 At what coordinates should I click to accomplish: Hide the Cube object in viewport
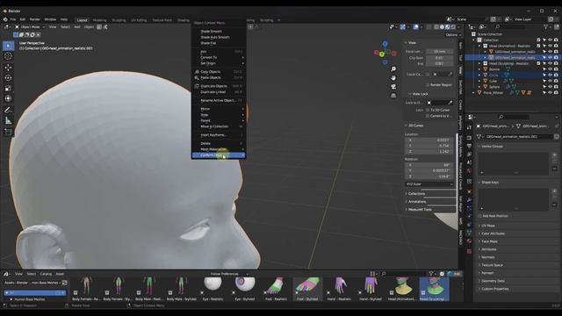point(551,81)
